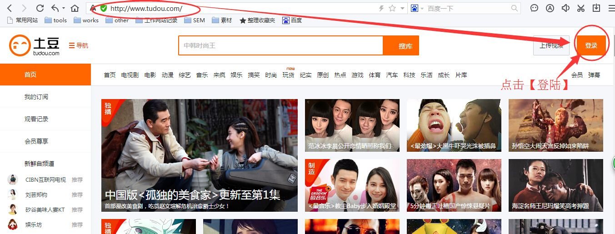Open 5分钟毒舌吐槽 video thumbnail
Viewport: 615px width, 234px height.
pos(454,185)
